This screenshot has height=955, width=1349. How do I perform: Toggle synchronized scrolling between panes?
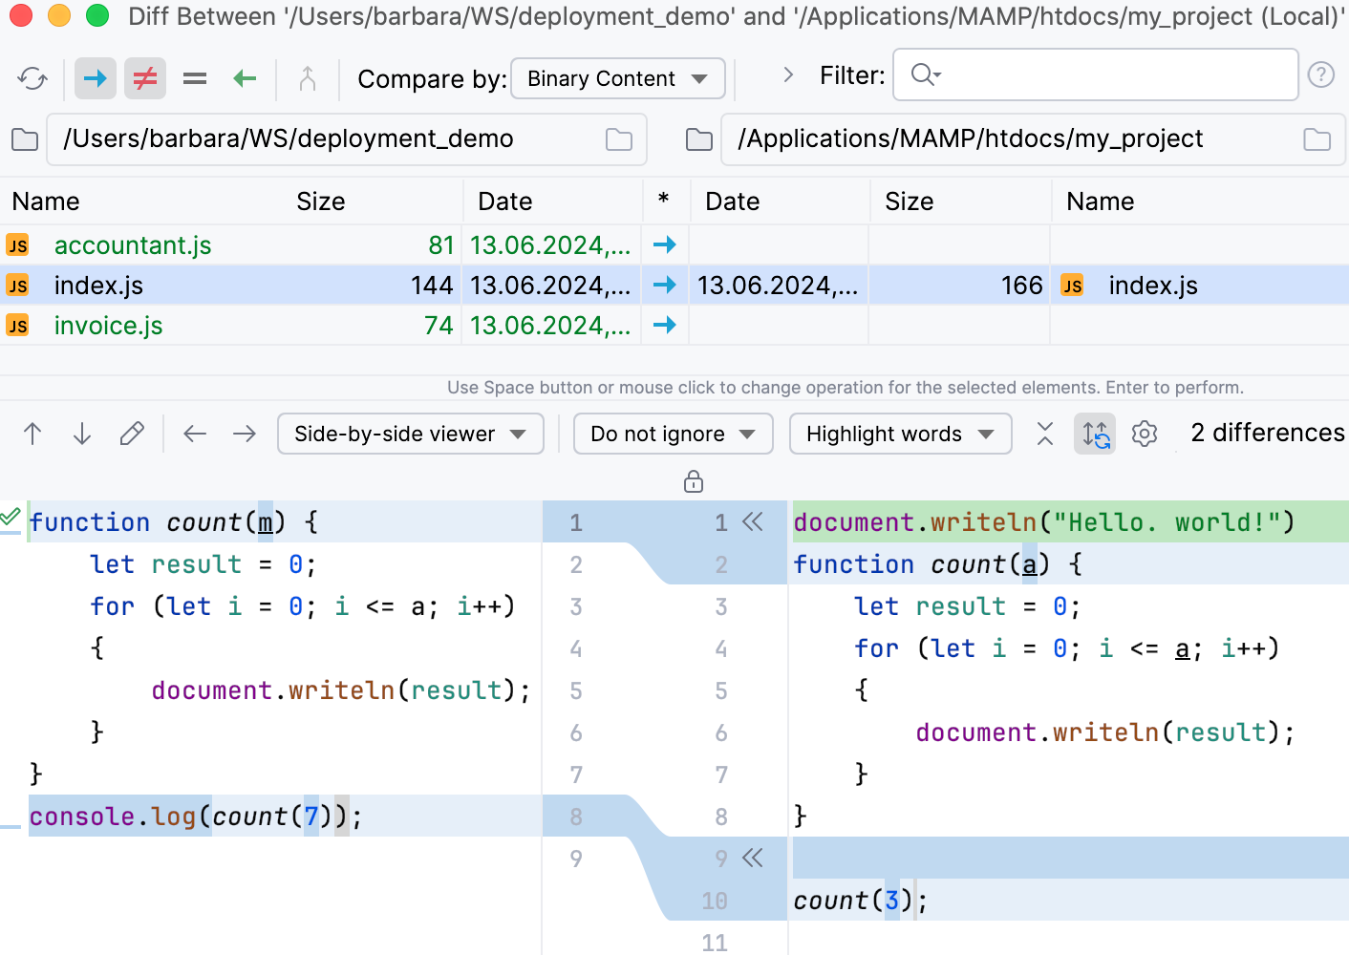click(1095, 434)
